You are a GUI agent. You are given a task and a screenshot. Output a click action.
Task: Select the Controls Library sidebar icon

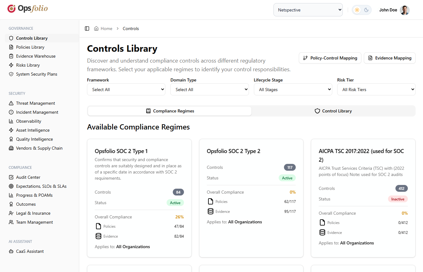11,38
